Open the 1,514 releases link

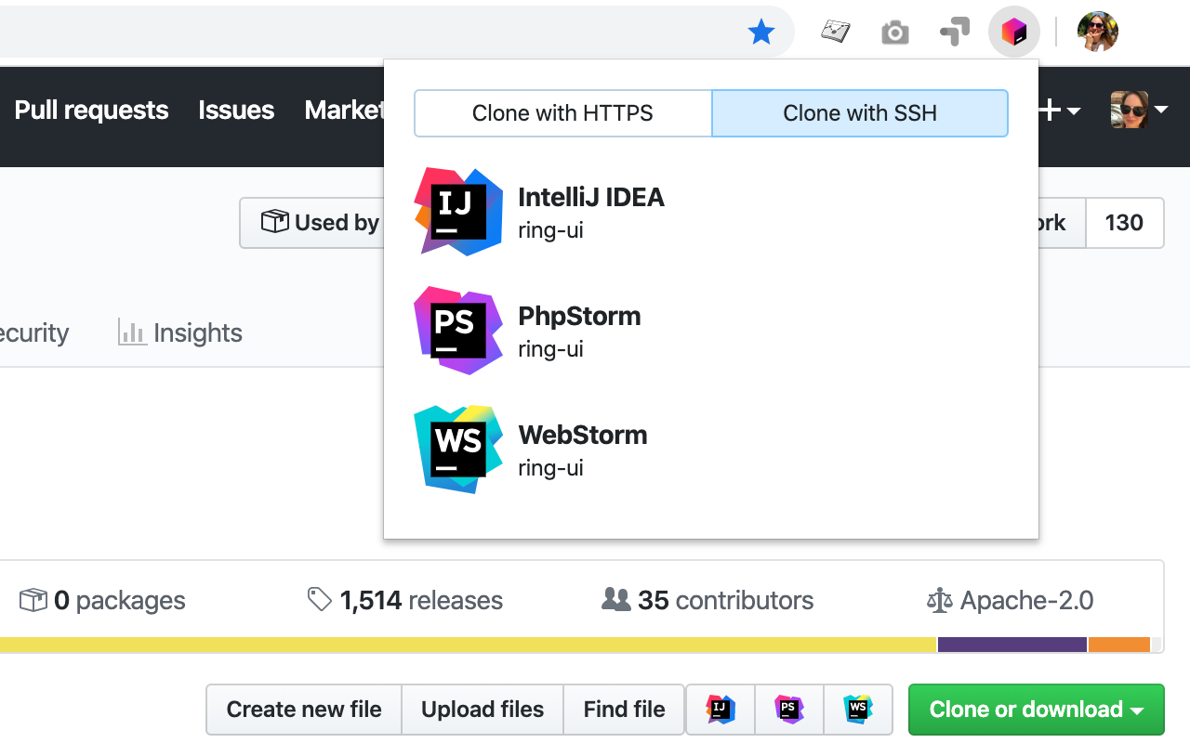tap(405, 601)
